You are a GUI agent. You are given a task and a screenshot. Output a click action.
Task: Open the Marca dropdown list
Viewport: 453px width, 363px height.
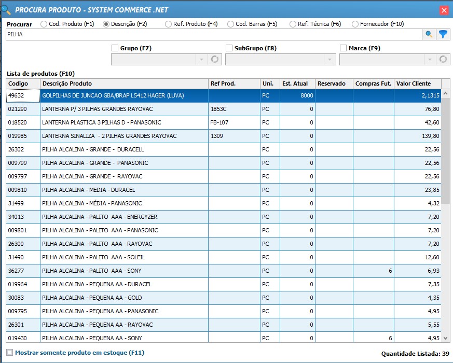tap(430, 60)
